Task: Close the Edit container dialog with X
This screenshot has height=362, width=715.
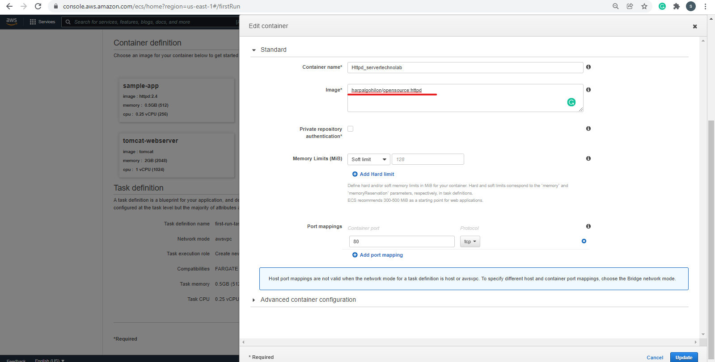Action: coord(695,26)
